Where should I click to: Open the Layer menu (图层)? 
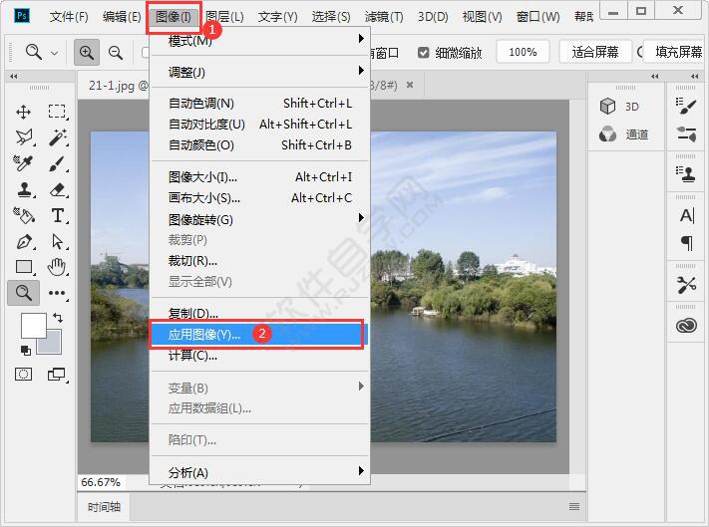224,17
